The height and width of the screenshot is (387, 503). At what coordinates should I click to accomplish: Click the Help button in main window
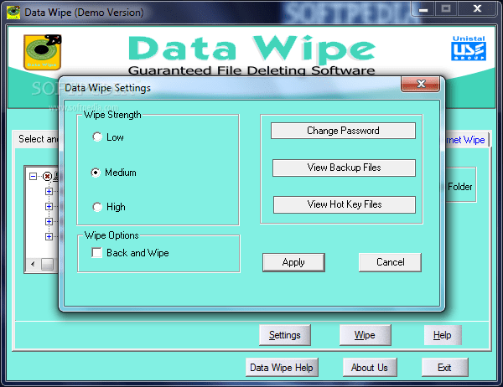(x=443, y=335)
